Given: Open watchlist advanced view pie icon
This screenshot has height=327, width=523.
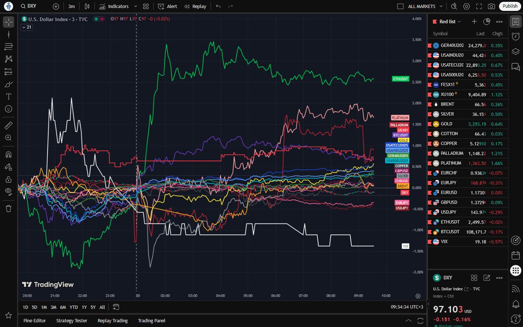Looking at the screenshot, I should [x=487, y=21].
